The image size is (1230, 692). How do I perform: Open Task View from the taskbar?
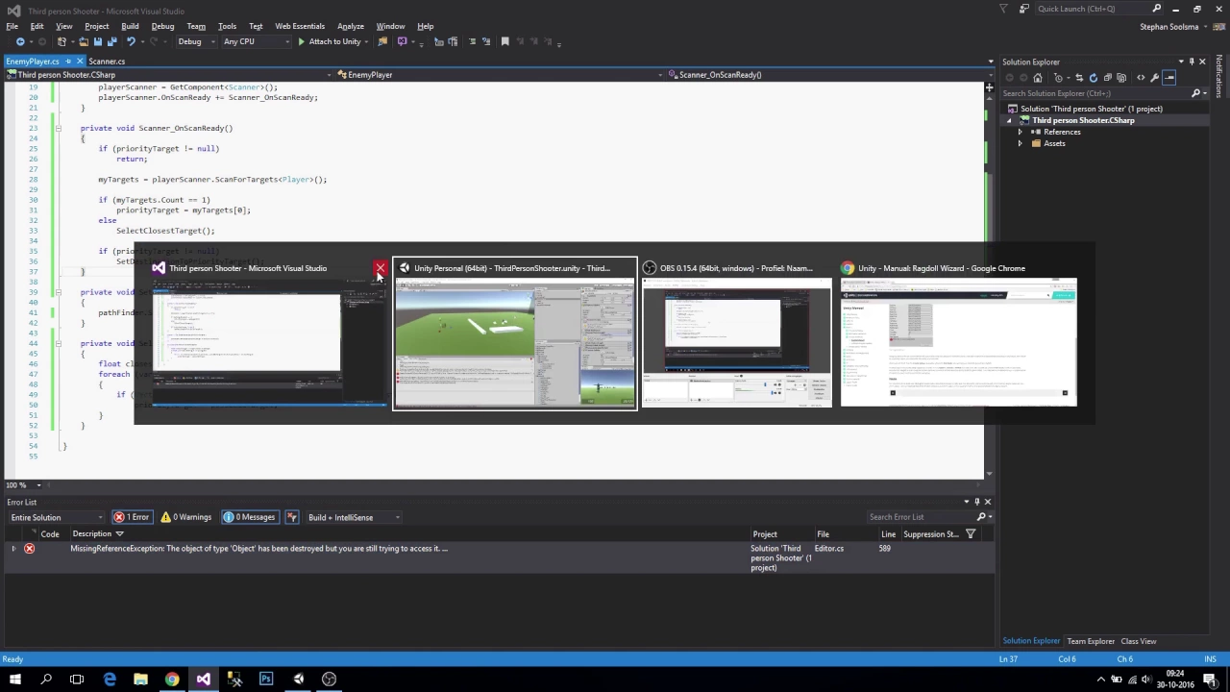click(x=77, y=680)
